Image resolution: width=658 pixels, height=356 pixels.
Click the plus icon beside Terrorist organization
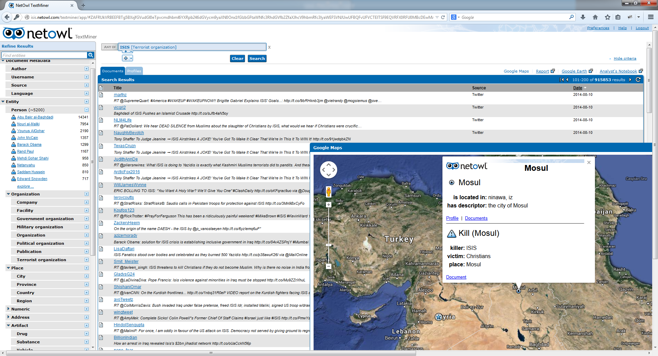click(86, 260)
